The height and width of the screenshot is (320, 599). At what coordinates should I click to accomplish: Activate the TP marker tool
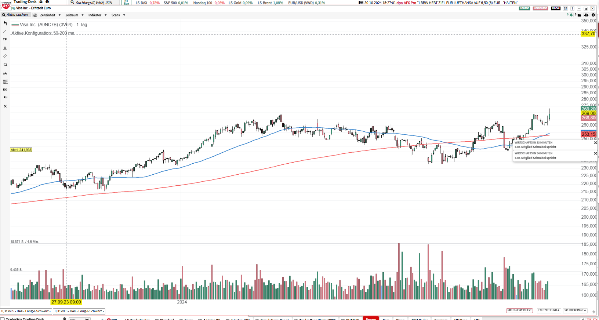tap(5, 39)
